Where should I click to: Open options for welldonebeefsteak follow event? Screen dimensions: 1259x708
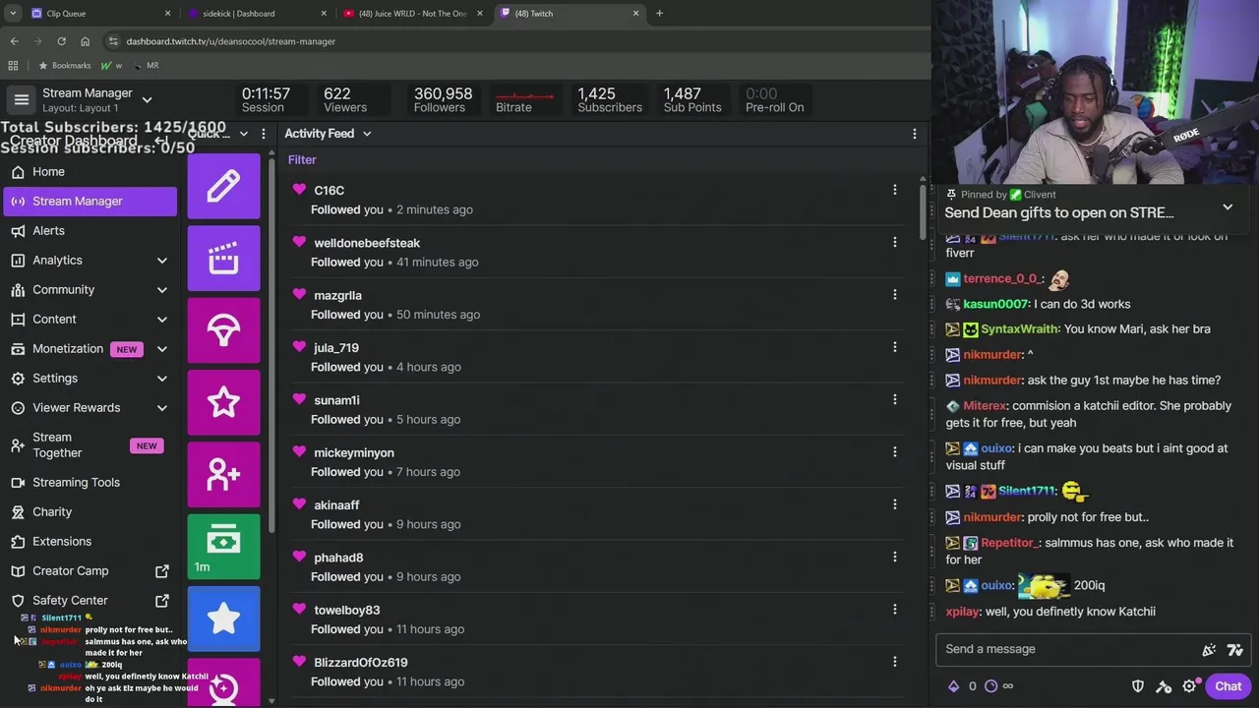pos(894,242)
